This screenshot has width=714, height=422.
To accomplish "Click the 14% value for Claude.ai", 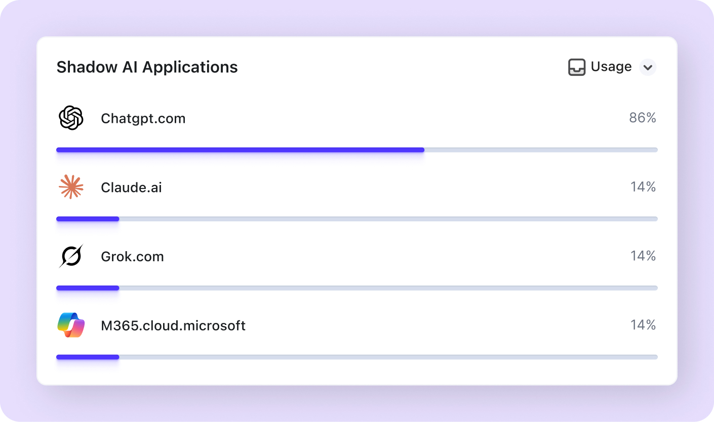I will [x=643, y=187].
